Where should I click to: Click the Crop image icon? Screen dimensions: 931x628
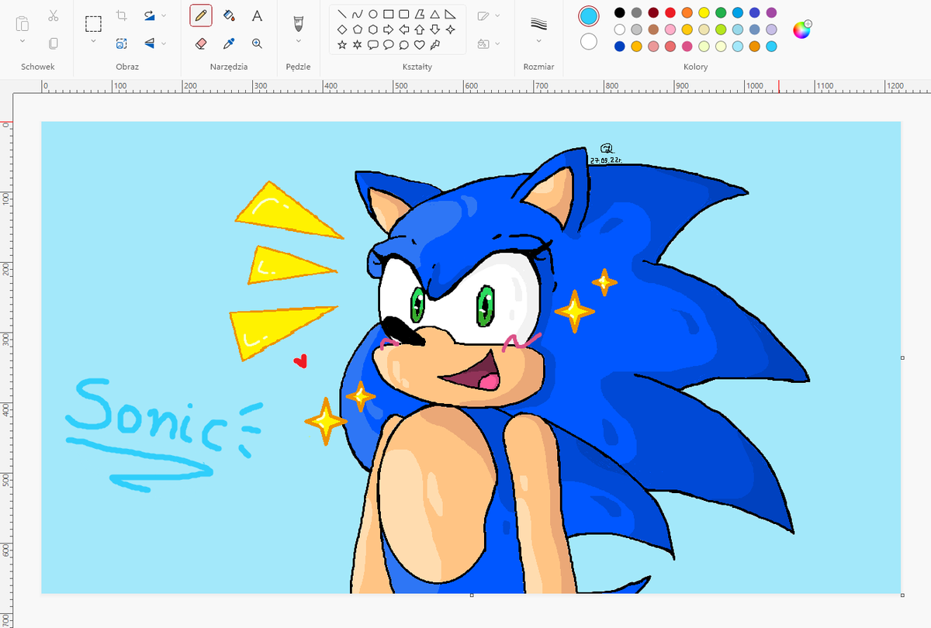(122, 16)
